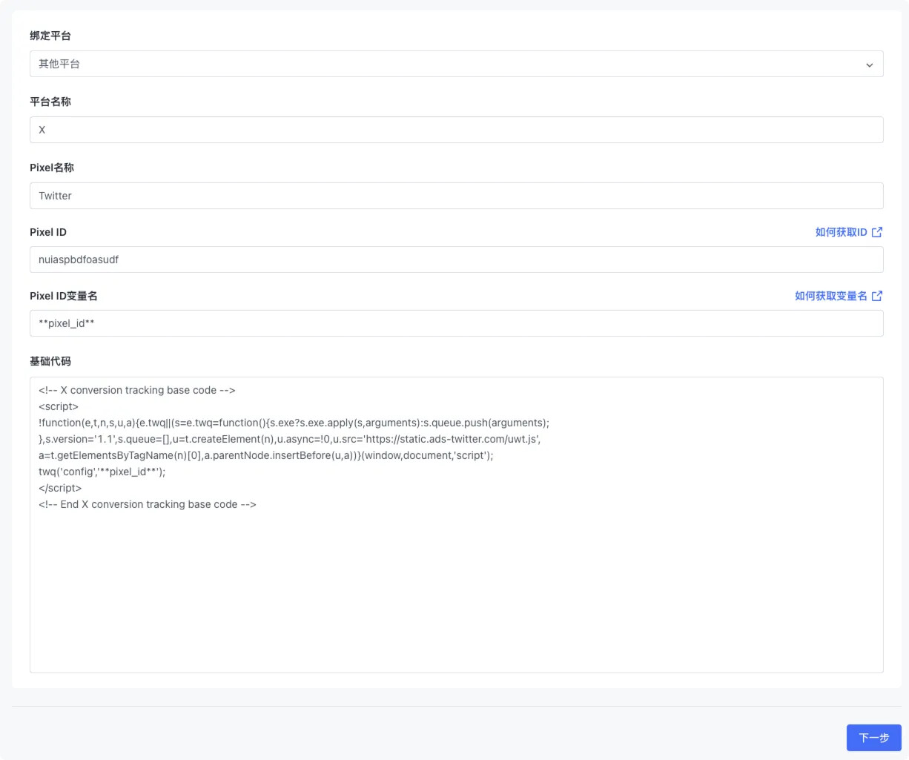Click the chevron arrow in platform selector

pos(869,65)
